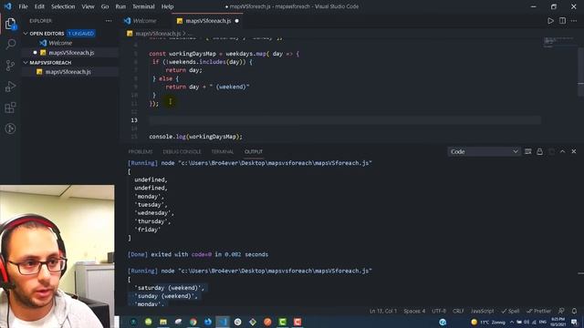Open the Explorer view in activity bar
The height and width of the screenshot is (328, 584).
click(10, 24)
